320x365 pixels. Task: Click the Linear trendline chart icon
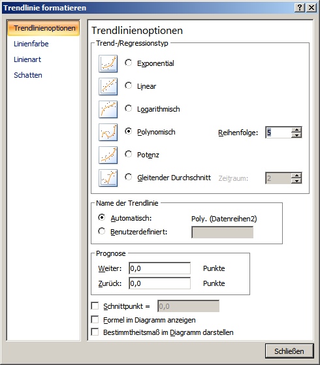108,86
